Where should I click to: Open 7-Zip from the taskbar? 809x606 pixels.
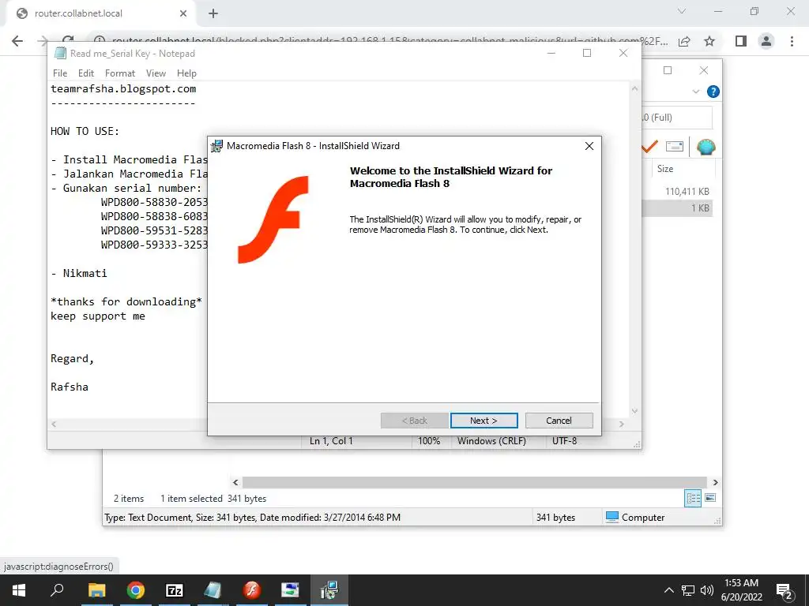click(175, 590)
